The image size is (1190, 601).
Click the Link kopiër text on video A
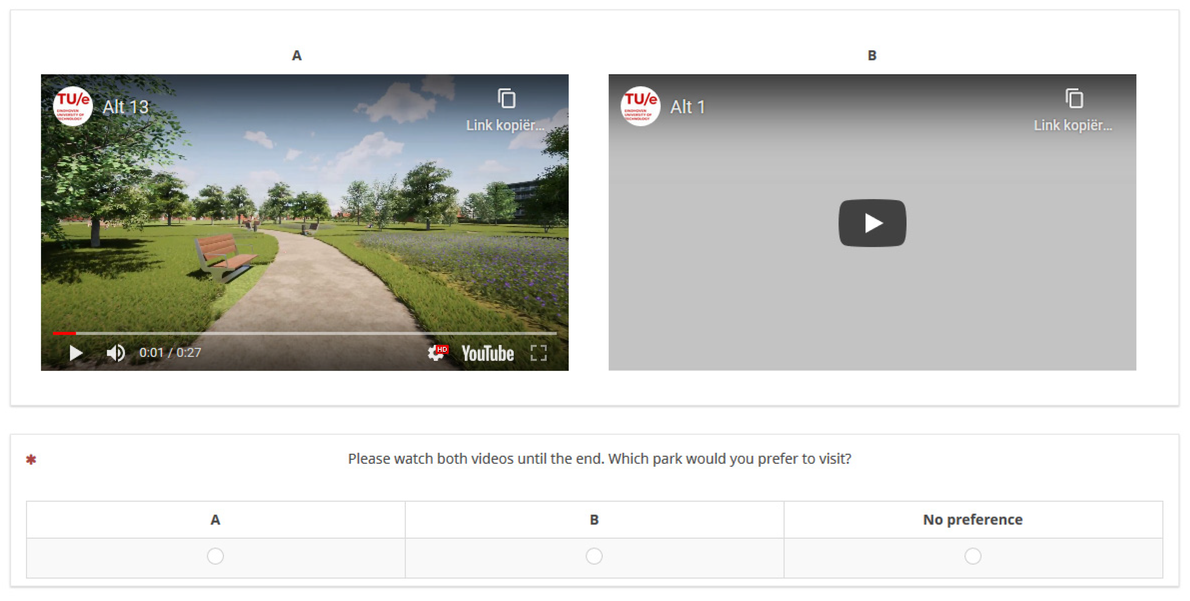tap(505, 125)
